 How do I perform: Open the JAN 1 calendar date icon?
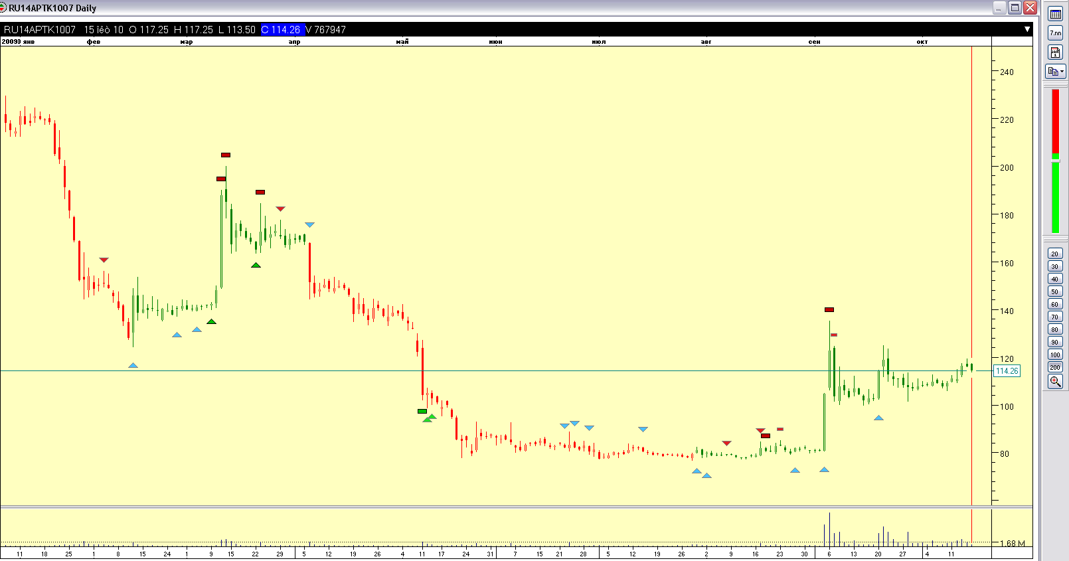pos(1055,52)
